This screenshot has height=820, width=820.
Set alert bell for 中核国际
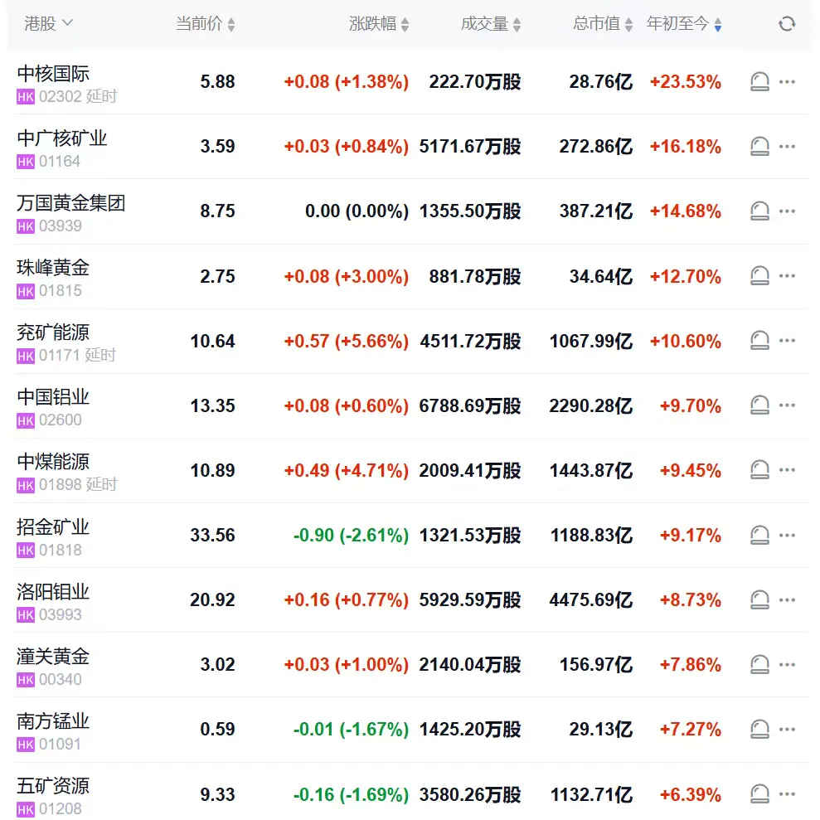click(x=759, y=81)
